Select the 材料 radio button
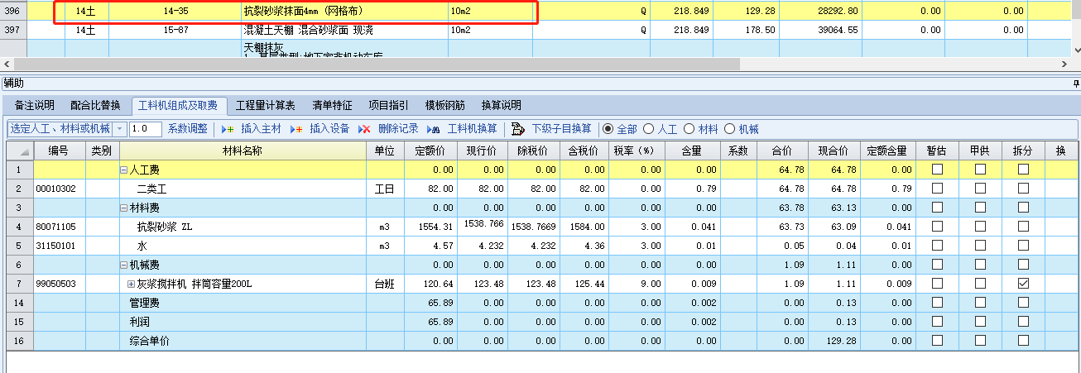 pyautogui.click(x=689, y=129)
